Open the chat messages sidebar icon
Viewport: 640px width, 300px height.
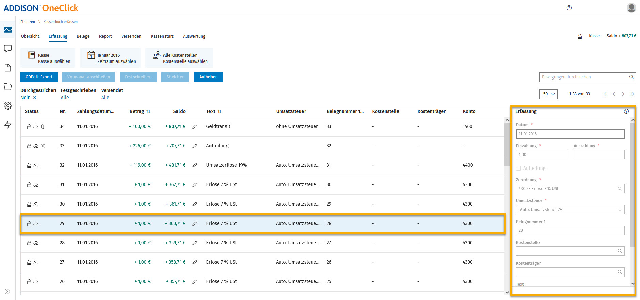tap(8, 49)
